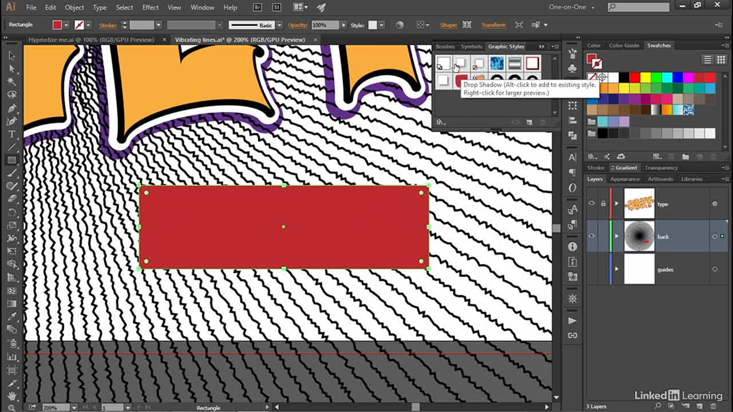Click the New Color Group folder icon
This screenshot has height=412, width=733.
tap(685, 157)
